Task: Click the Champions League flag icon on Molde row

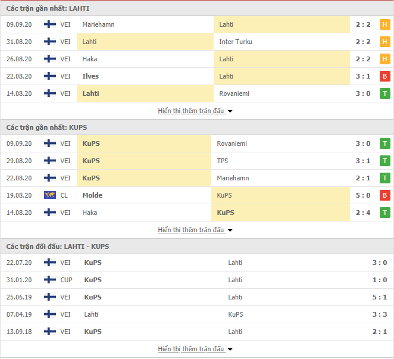Action: coord(50,195)
